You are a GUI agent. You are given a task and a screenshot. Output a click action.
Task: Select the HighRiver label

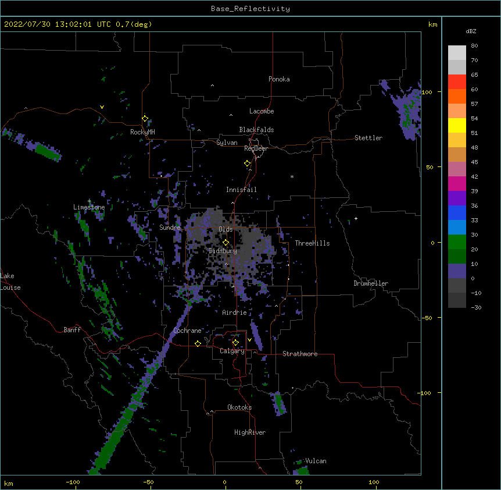pos(250,432)
